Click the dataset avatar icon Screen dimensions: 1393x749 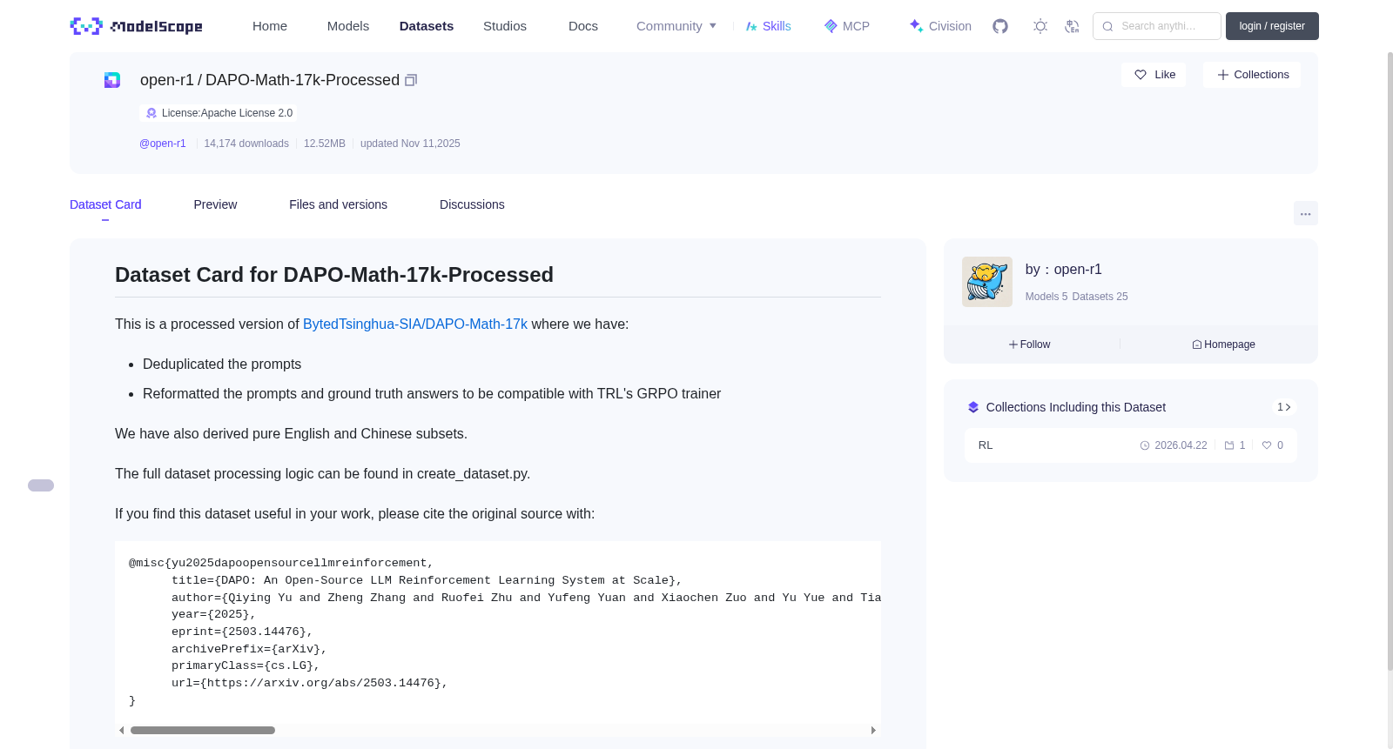(x=112, y=80)
